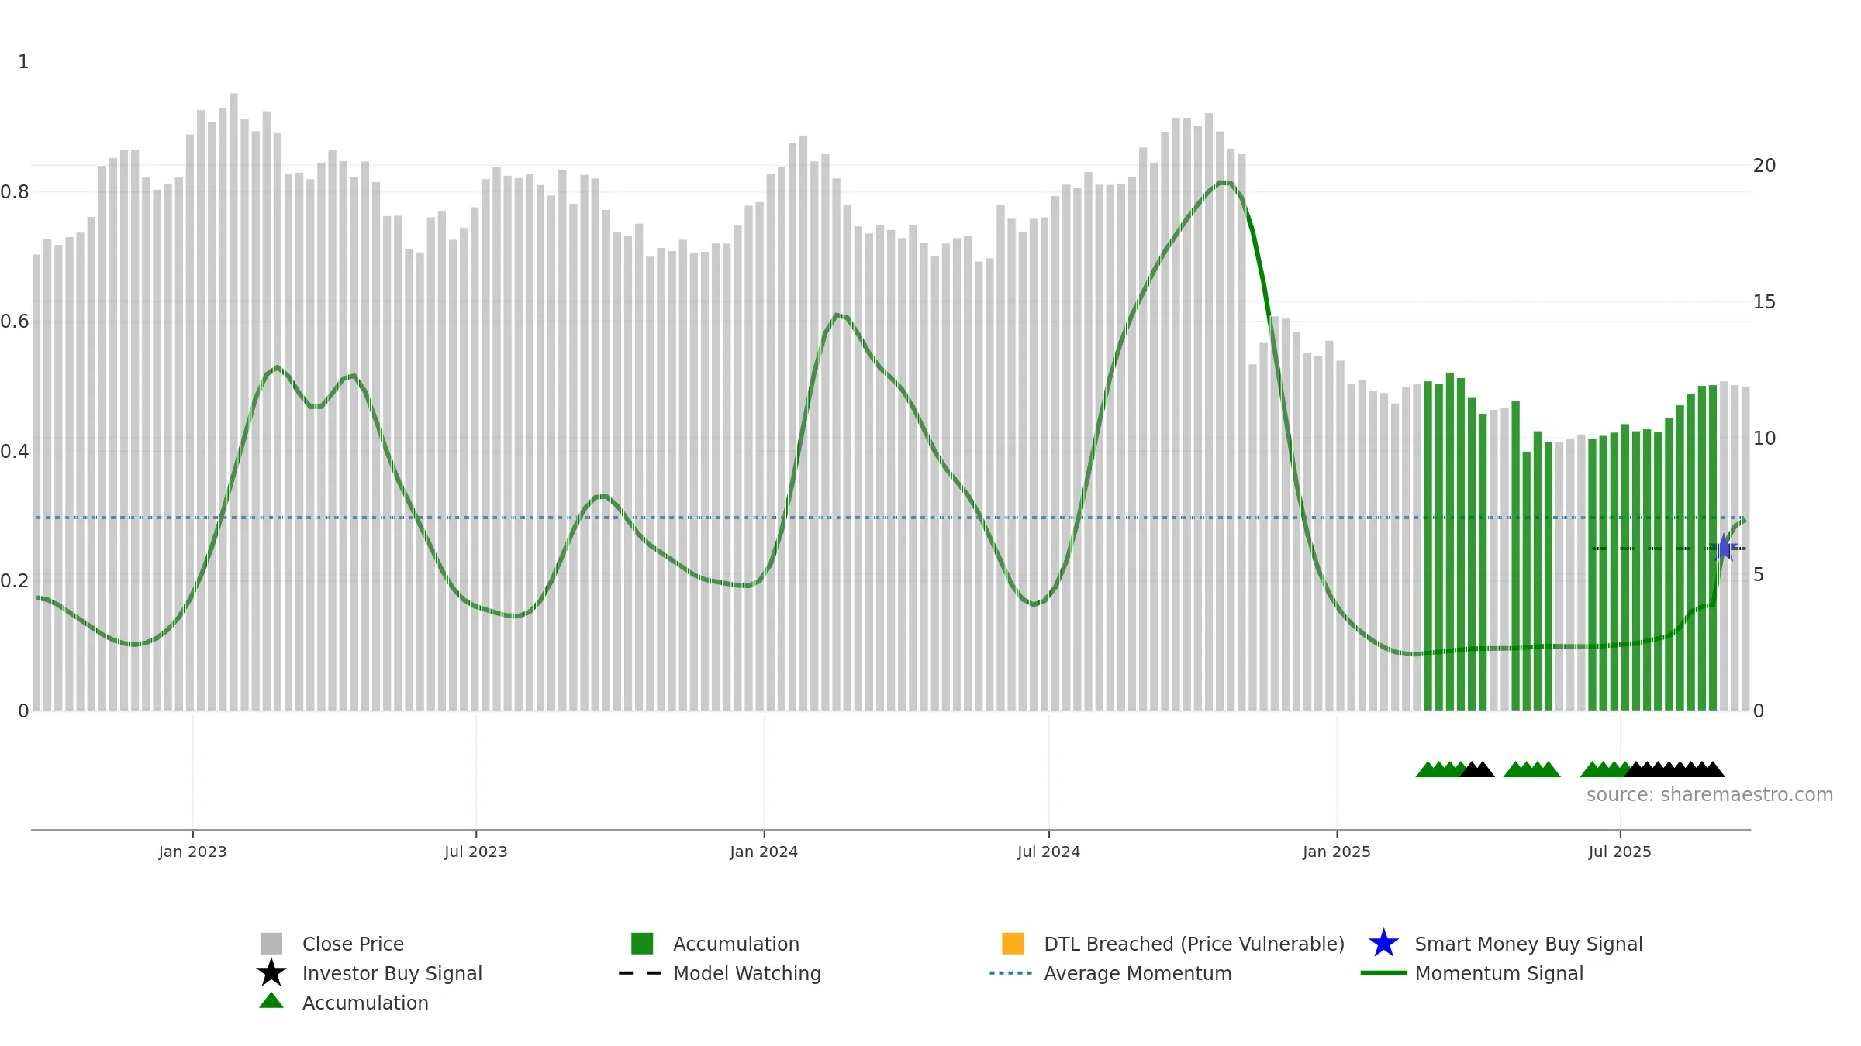Click the Smart Money Buy Signal label

(1528, 944)
